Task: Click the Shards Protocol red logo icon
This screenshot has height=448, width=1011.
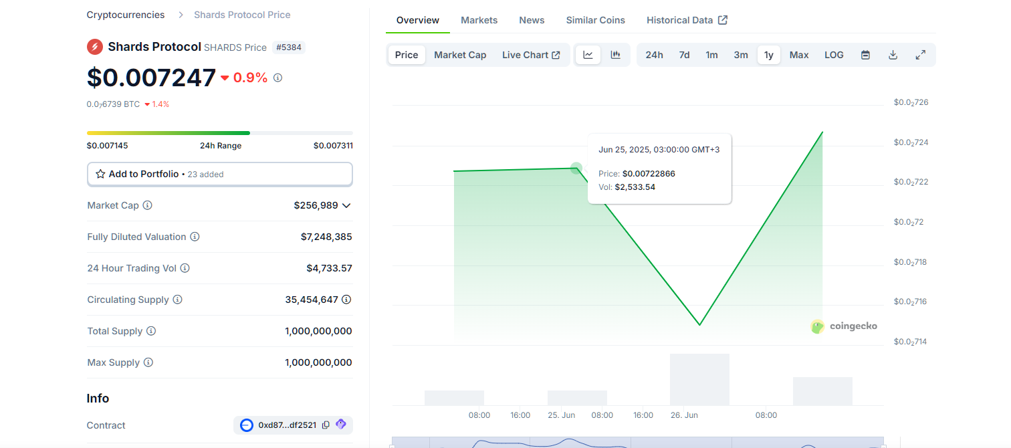Action: coord(94,47)
